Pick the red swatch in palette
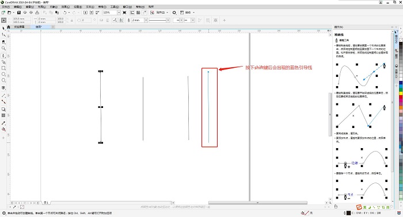The image size is (403, 217). 401,98
